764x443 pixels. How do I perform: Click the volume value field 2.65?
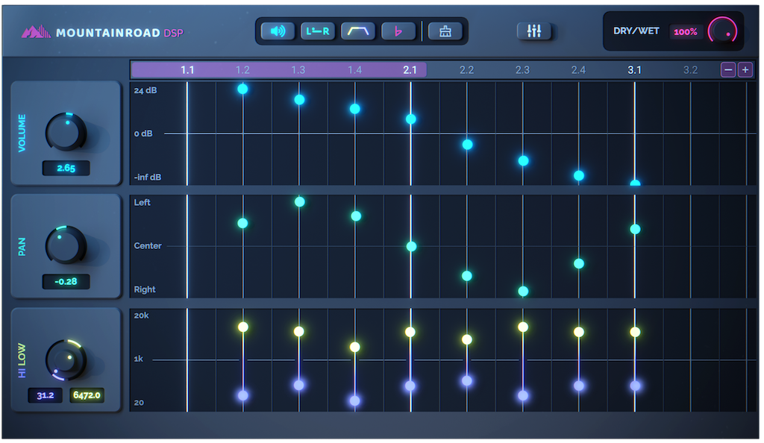[x=66, y=168]
